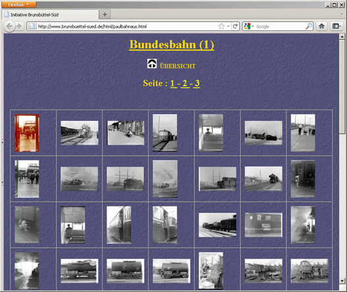Go back with the back arrow
The width and height of the screenshot is (347, 292).
tap(9, 26)
